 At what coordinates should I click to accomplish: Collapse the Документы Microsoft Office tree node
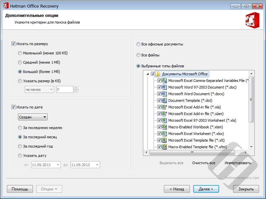click(148, 74)
